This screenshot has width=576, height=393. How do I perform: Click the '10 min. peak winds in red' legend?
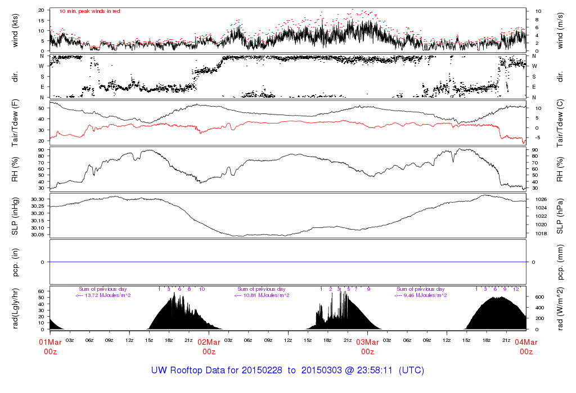pyautogui.click(x=90, y=11)
